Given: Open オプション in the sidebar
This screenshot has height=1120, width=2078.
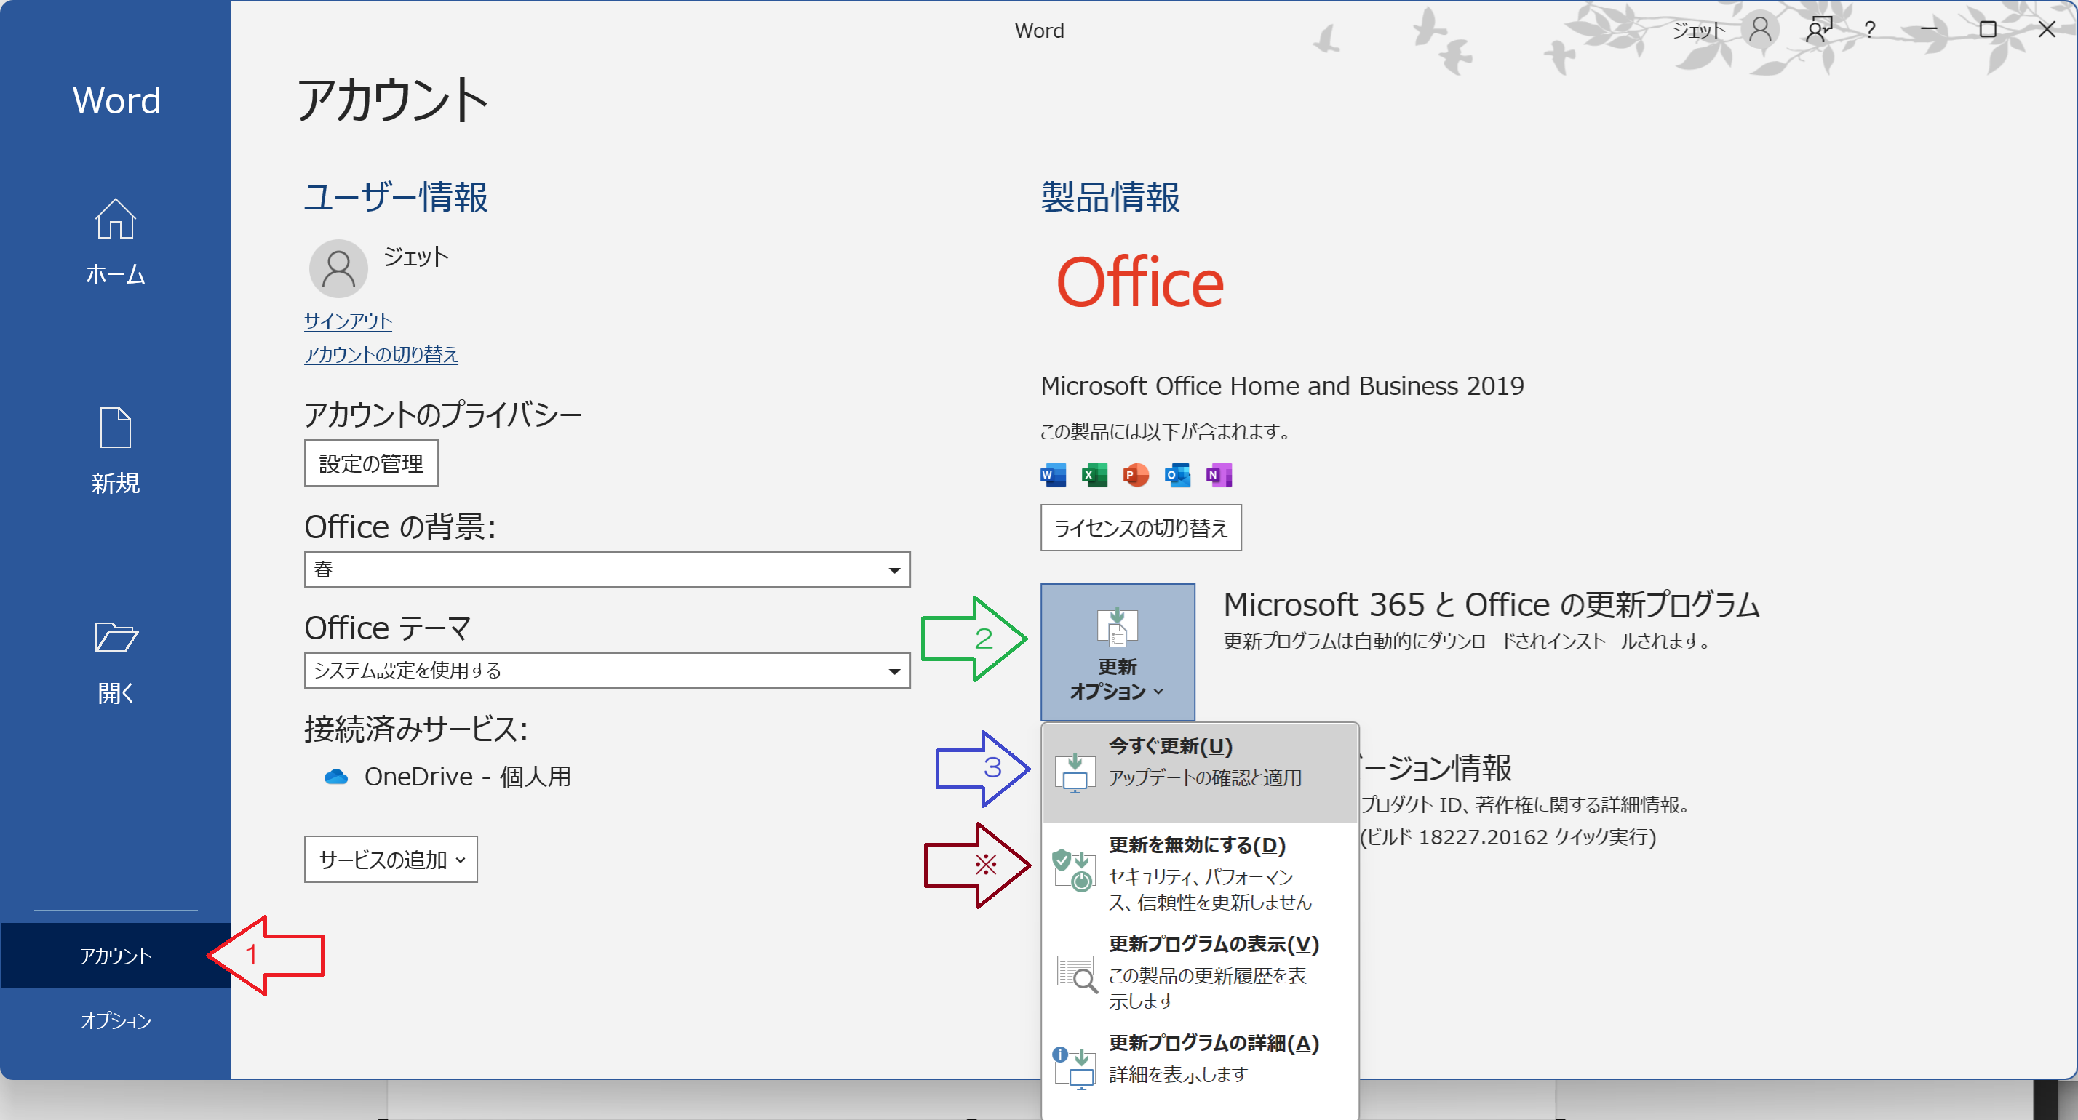Looking at the screenshot, I should pyautogui.click(x=116, y=1021).
